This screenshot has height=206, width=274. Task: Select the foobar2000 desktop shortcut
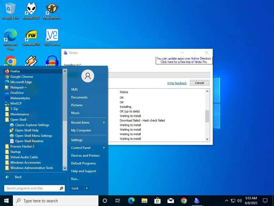(x=31, y=11)
